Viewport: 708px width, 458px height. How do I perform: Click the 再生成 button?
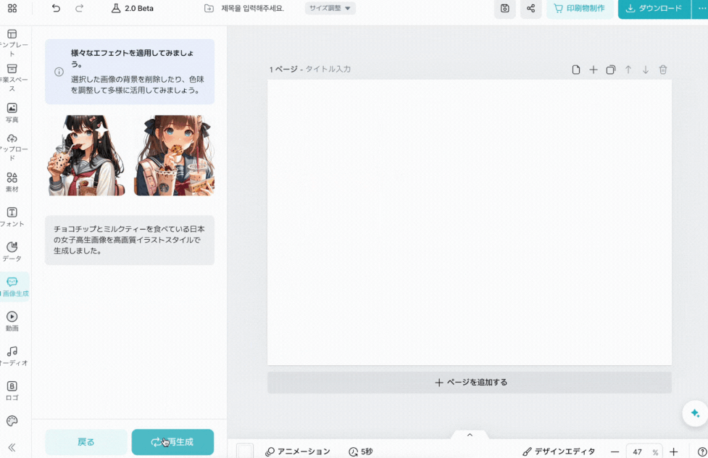(172, 442)
